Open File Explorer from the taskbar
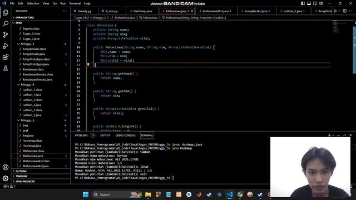This screenshot has height=200, width=356. click(x=148, y=194)
